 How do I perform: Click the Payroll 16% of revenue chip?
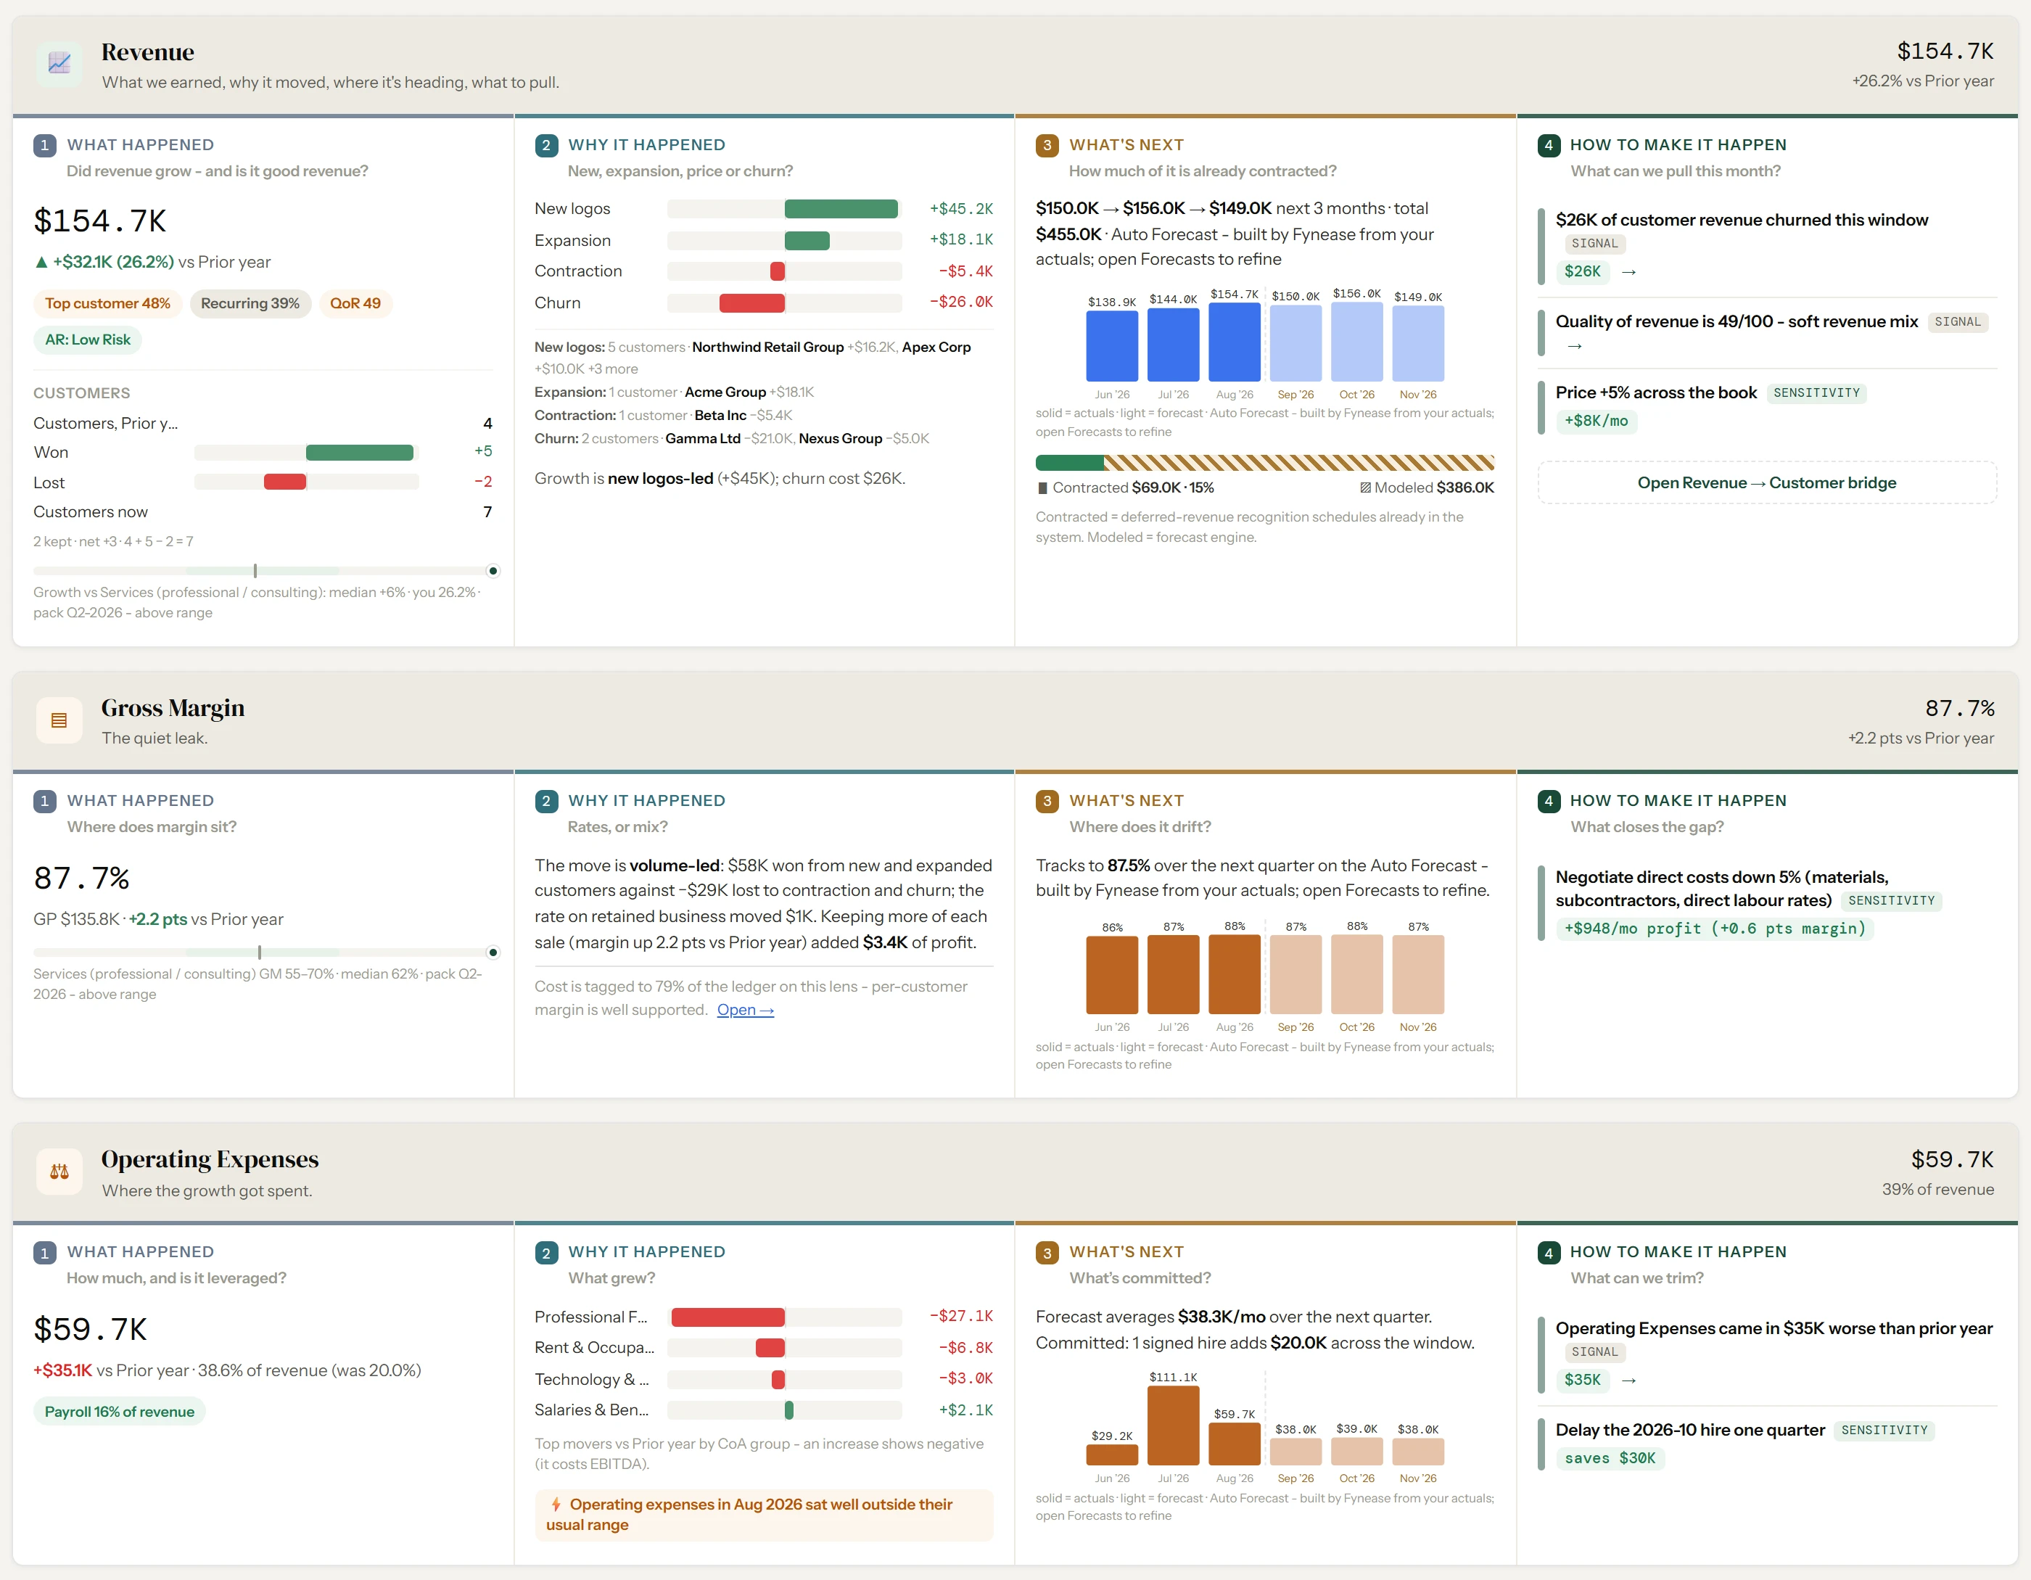(x=119, y=1412)
